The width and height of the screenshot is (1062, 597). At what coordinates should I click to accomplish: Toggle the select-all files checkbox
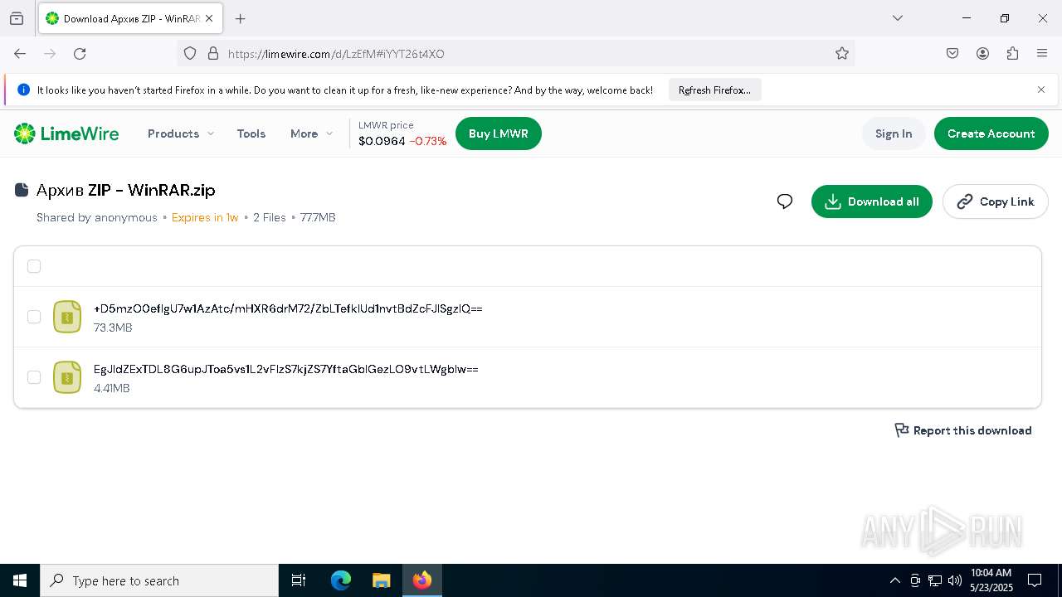point(34,266)
